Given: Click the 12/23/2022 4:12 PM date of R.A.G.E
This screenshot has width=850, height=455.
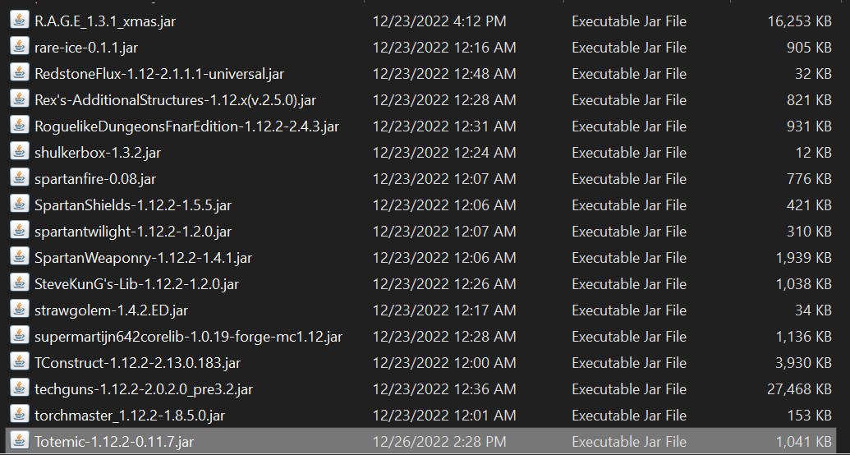Looking at the screenshot, I should coord(439,21).
